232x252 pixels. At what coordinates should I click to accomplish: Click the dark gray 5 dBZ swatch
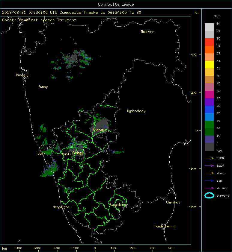tap(209, 147)
